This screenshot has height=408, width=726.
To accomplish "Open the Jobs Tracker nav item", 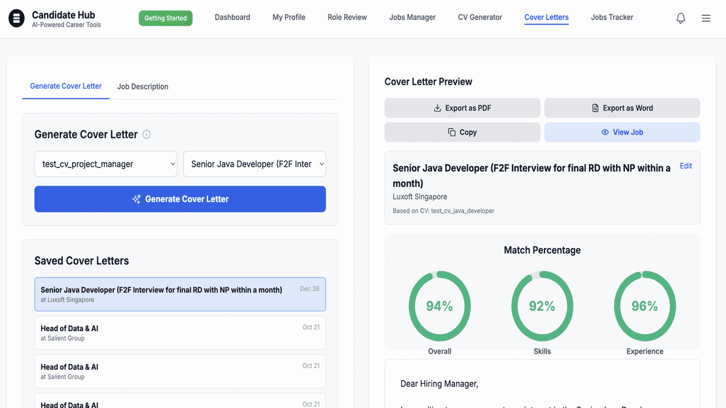I will tap(612, 18).
